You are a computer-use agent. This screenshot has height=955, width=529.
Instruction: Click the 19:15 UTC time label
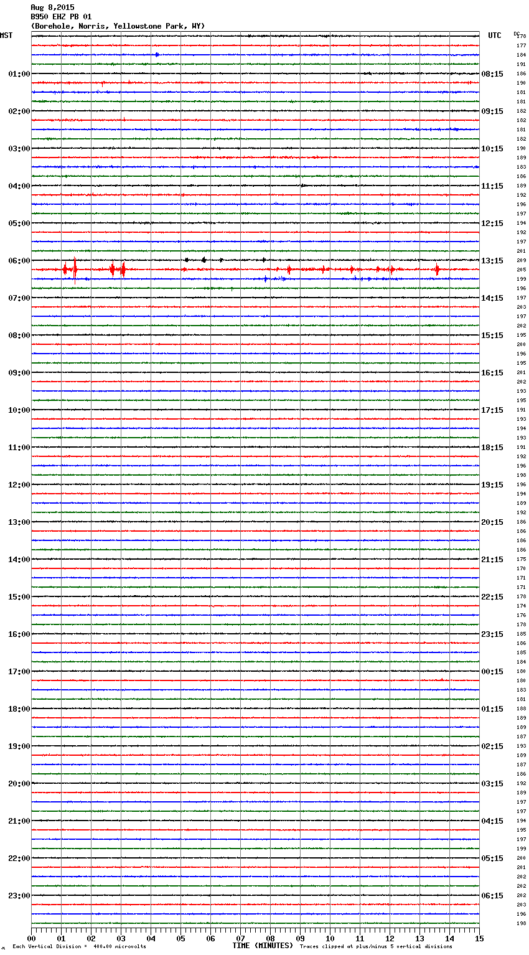[492, 485]
